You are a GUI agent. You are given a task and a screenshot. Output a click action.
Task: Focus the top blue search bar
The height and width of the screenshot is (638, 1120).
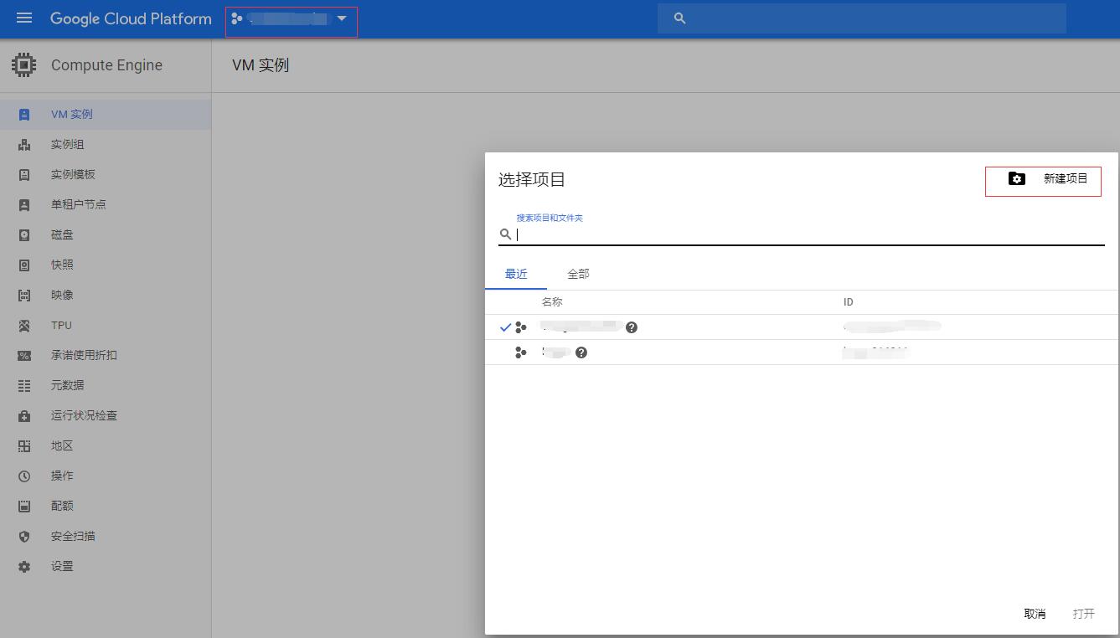click(x=861, y=18)
